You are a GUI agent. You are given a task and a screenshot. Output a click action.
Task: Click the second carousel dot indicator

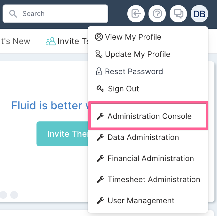point(14,195)
